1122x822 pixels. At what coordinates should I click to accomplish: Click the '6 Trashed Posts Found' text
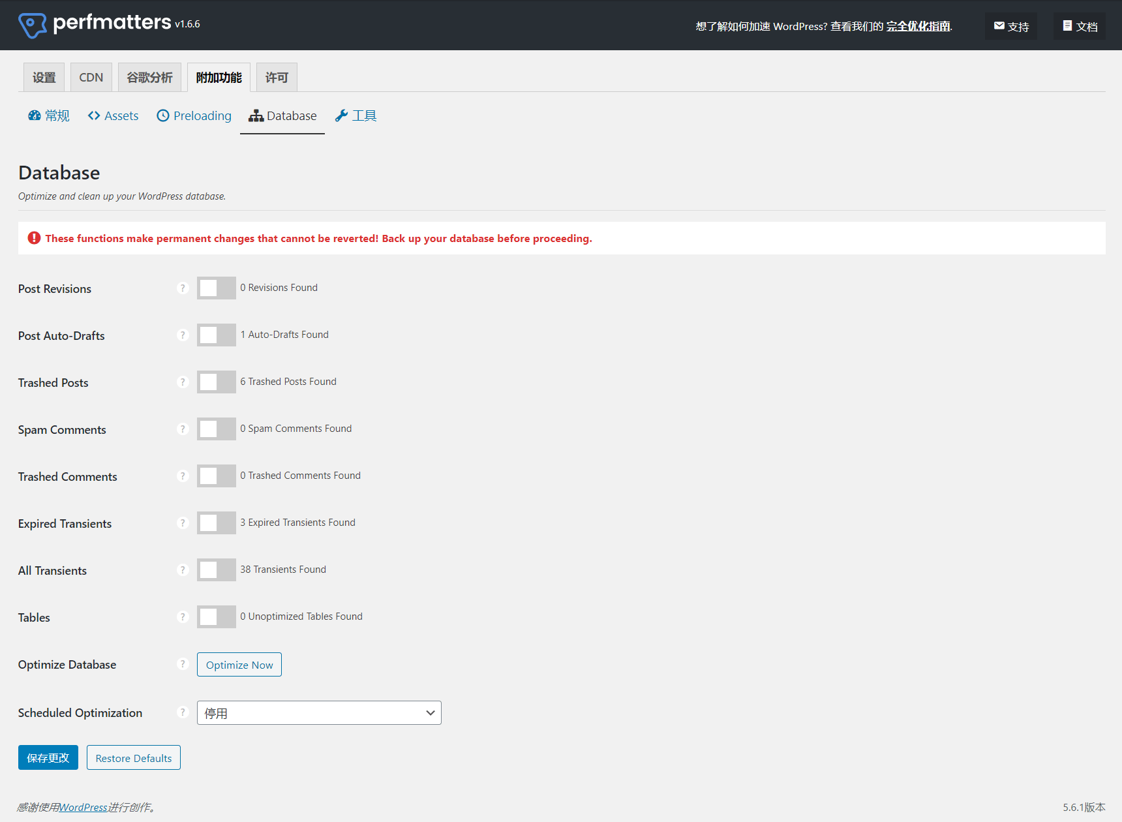coord(288,382)
